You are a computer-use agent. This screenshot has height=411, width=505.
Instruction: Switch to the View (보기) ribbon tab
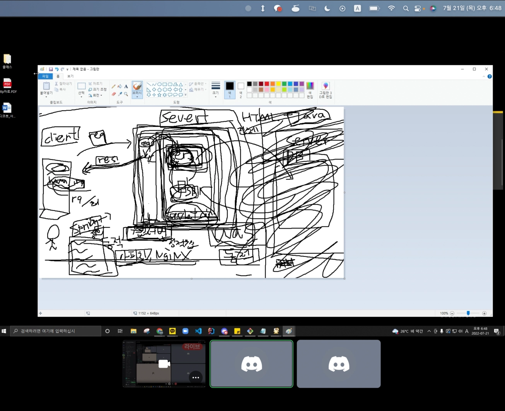(x=70, y=76)
